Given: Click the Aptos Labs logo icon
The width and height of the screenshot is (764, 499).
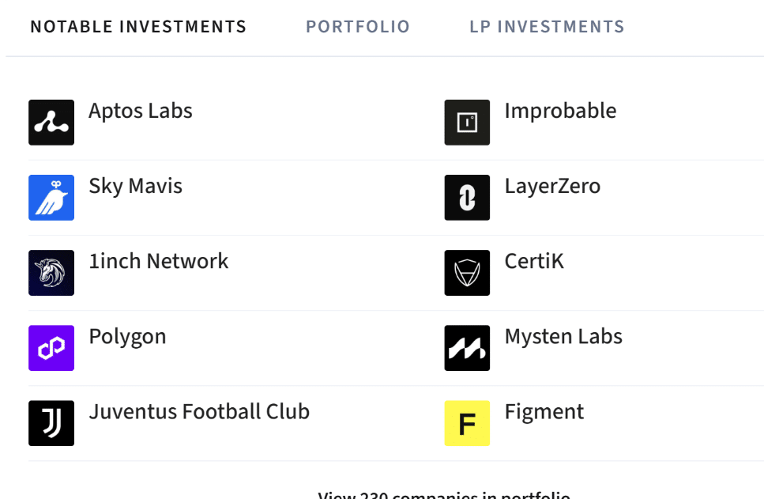Looking at the screenshot, I should pyautogui.click(x=51, y=122).
